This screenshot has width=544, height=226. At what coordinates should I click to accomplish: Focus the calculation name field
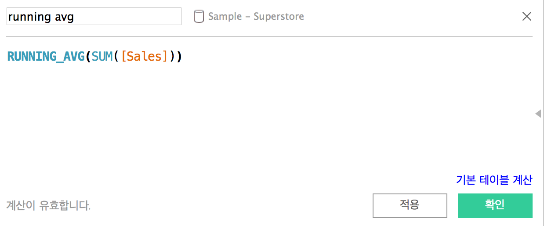[94, 16]
